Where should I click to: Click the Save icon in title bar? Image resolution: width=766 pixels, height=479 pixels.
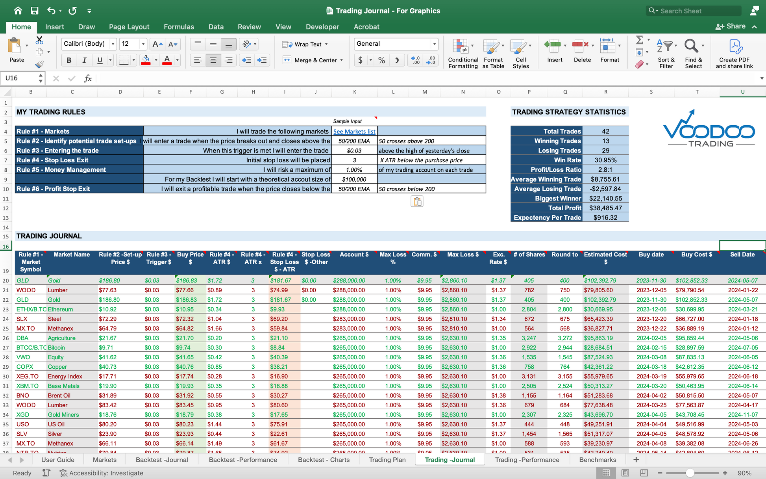point(35,11)
